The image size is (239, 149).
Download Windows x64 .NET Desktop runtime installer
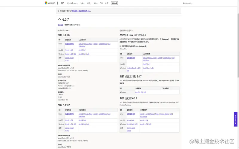142,92
